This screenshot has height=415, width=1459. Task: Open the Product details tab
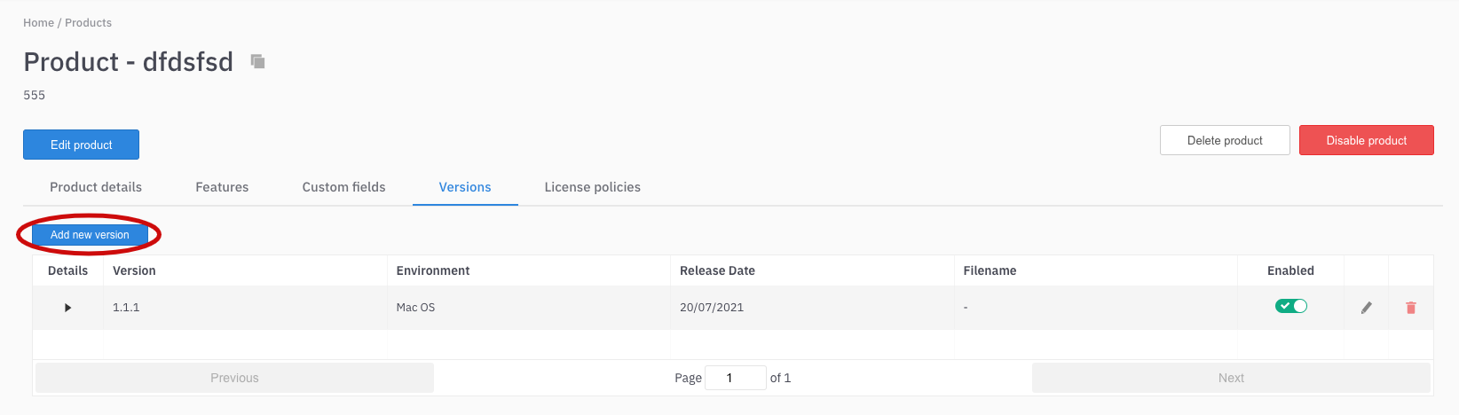click(x=96, y=187)
